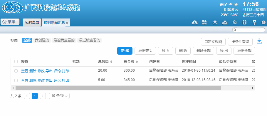
Task: Click 评论 in the 韦海波 row
Action: 57,71
